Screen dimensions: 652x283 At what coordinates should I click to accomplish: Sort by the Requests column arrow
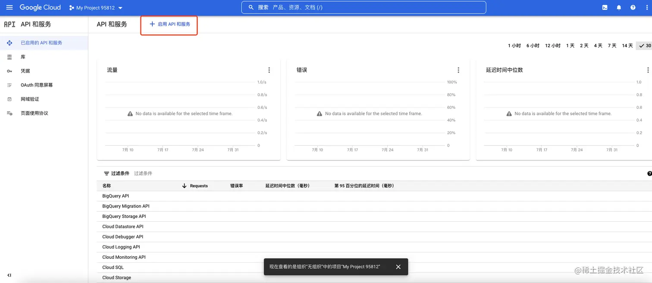[184, 186]
